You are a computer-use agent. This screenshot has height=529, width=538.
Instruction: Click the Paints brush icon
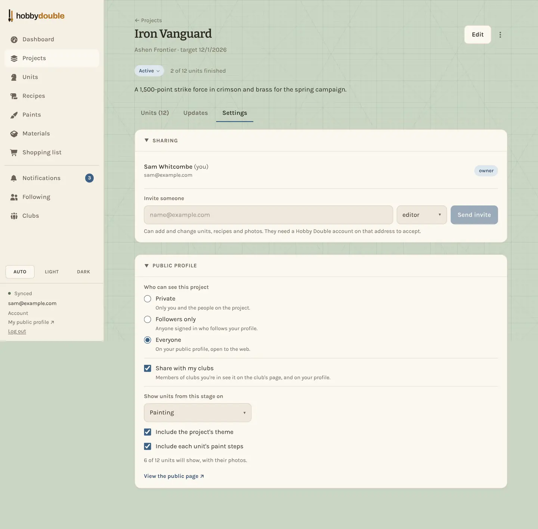14,115
